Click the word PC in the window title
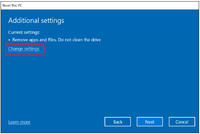This screenshot has height=134, width=200. [20, 6]
